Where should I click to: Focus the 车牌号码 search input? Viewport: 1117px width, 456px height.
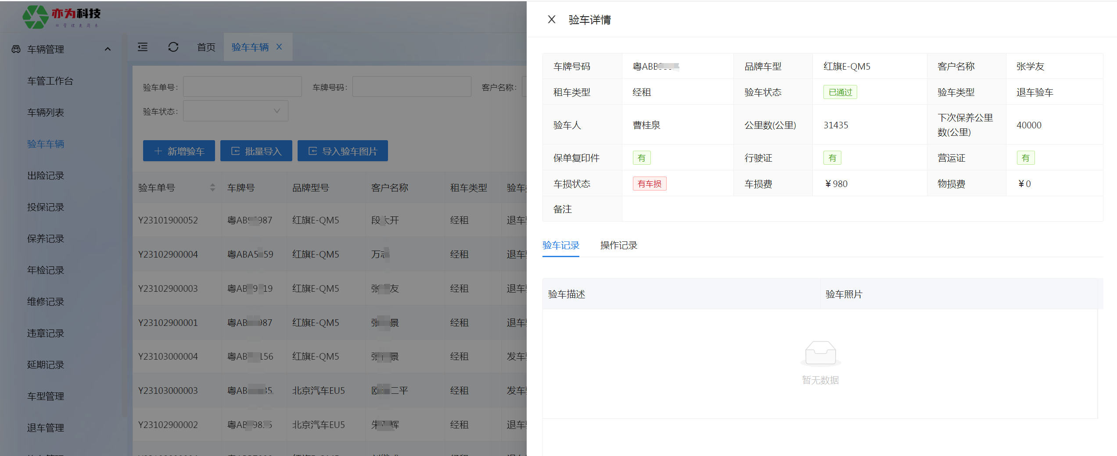click(x=412, y=87)
